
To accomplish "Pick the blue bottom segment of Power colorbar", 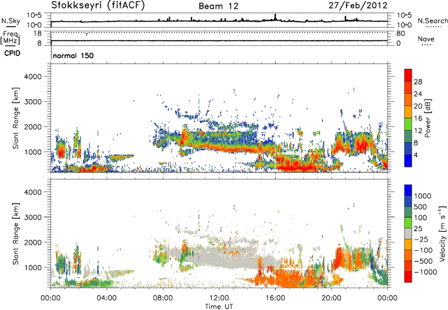I will (408, 161).
